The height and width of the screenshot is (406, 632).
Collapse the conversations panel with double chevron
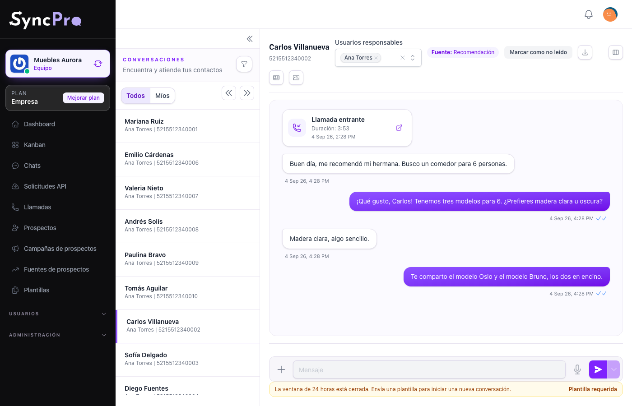point(250,39)
